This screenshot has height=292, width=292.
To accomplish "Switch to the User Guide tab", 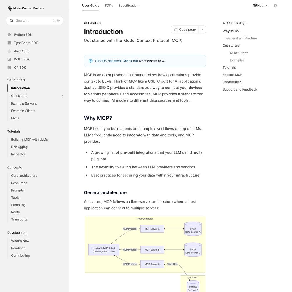I will pos(91,6).
